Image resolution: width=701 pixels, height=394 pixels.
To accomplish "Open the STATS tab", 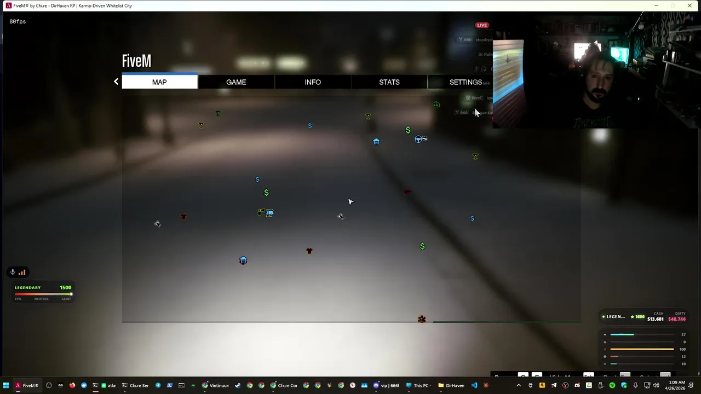I will tap(389, 82).
